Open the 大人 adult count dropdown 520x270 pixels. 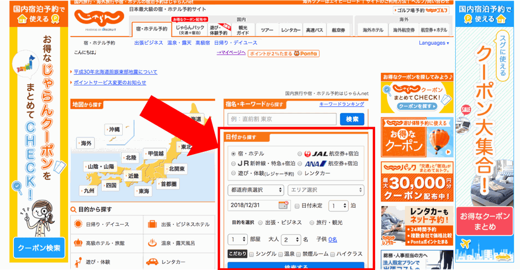290,239
